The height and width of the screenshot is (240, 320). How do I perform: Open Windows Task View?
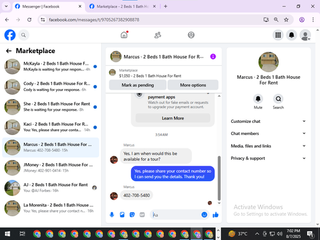click(22, 234)
